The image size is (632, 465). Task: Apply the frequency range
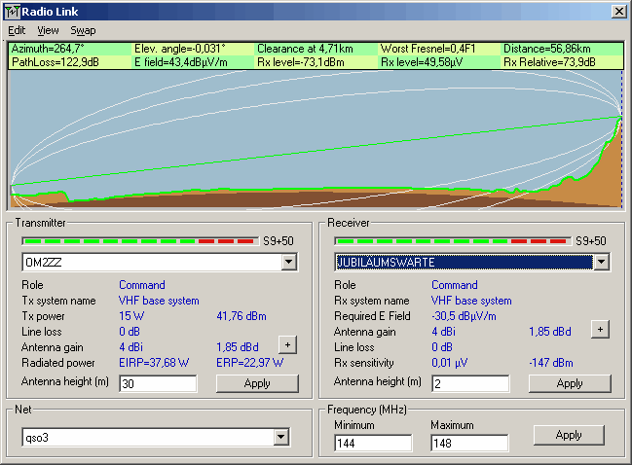569,435
